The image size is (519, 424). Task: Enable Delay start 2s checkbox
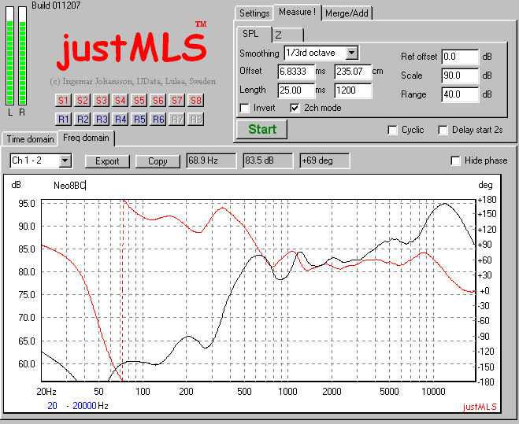pyautogui.click(x=443, y=130)
